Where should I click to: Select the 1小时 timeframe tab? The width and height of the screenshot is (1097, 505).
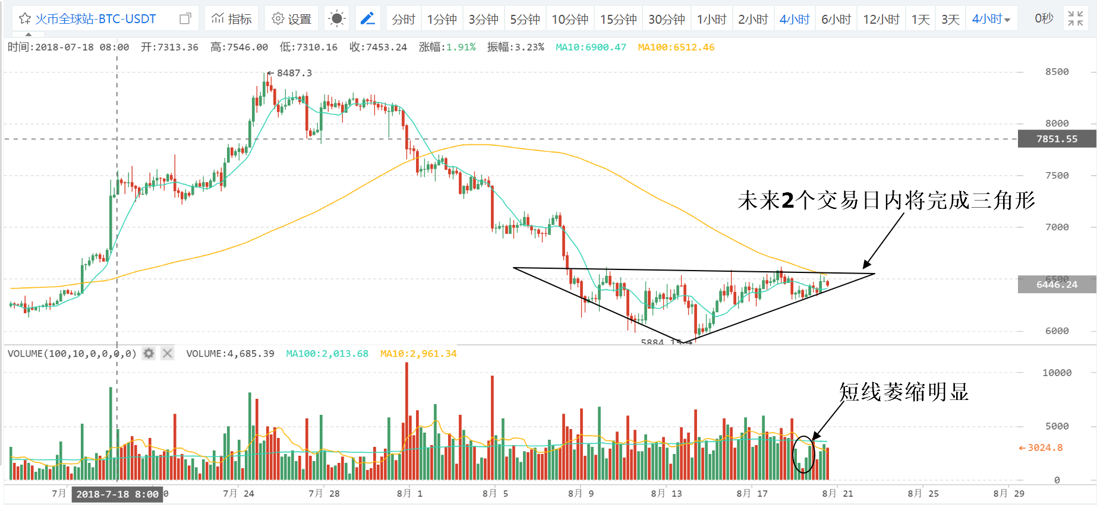(x=711, y=19)
